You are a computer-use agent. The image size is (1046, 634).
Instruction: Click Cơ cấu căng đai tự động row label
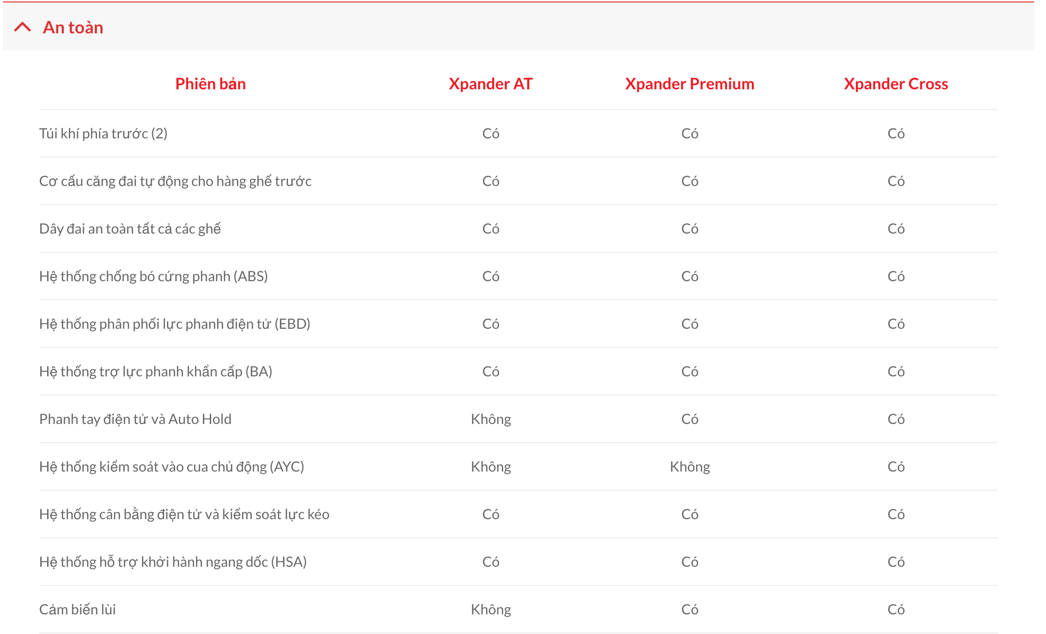coord(175,181)
